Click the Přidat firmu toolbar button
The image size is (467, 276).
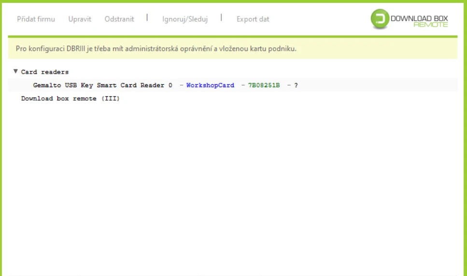tap(36, 19)
